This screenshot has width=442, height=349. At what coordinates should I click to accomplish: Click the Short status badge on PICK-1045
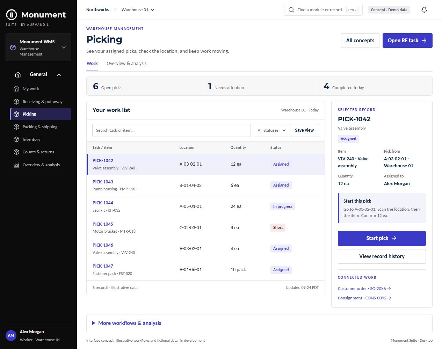[278, 227]
